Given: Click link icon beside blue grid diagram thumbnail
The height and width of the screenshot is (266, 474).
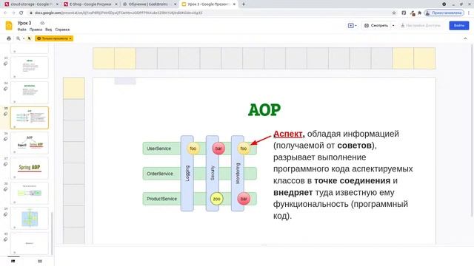Looking at the screenshot, I should [x=5, y=214].
